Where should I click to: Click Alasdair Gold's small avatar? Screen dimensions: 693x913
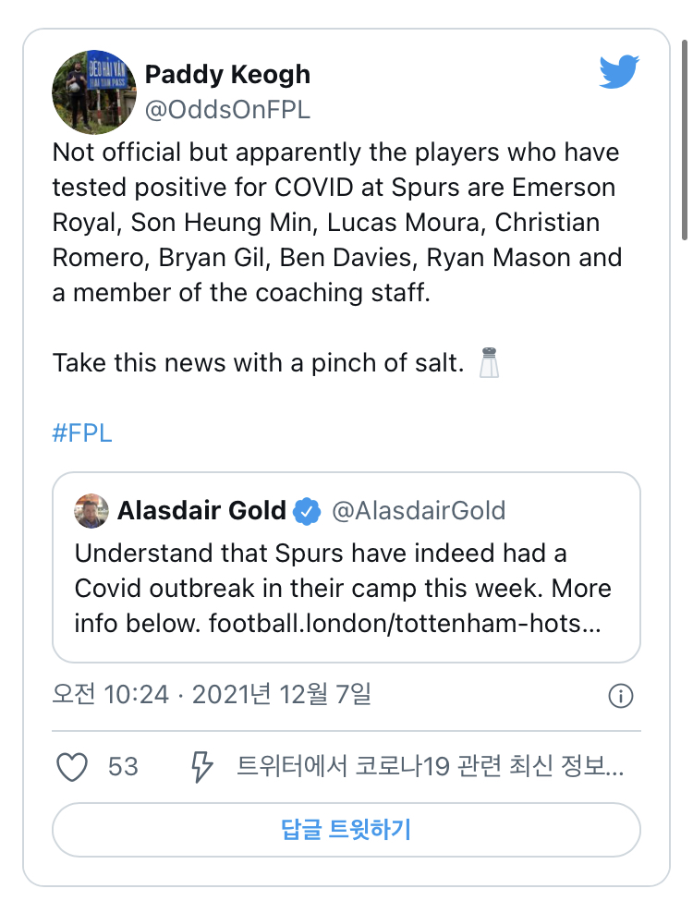(x=91, y=511)
